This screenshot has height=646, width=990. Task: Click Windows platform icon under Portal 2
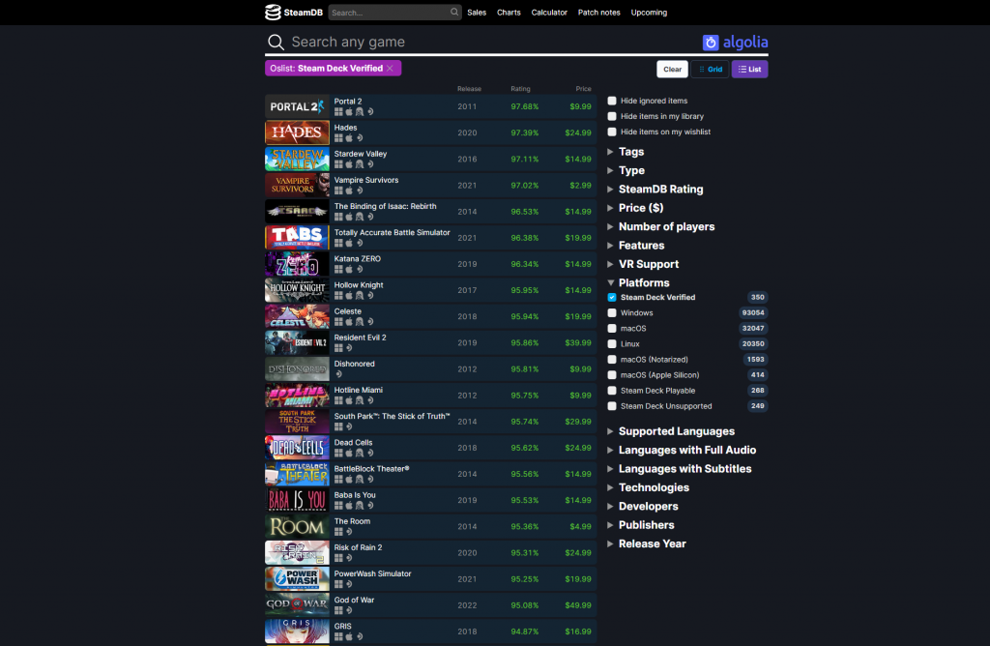pyautogui.click(x=338, y=112)
